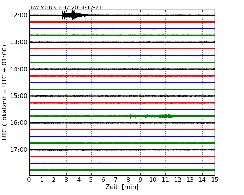Select the 16:00 time label

pos(18,123)
